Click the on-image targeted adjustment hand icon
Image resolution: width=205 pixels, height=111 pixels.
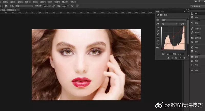(x=158, y=24)
